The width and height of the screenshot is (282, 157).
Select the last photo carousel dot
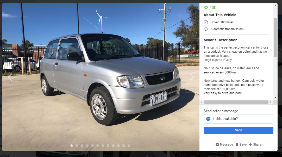[x=129, y=146]
